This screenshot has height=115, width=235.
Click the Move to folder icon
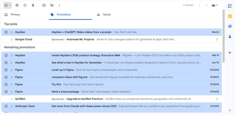[x=52, y=5]
